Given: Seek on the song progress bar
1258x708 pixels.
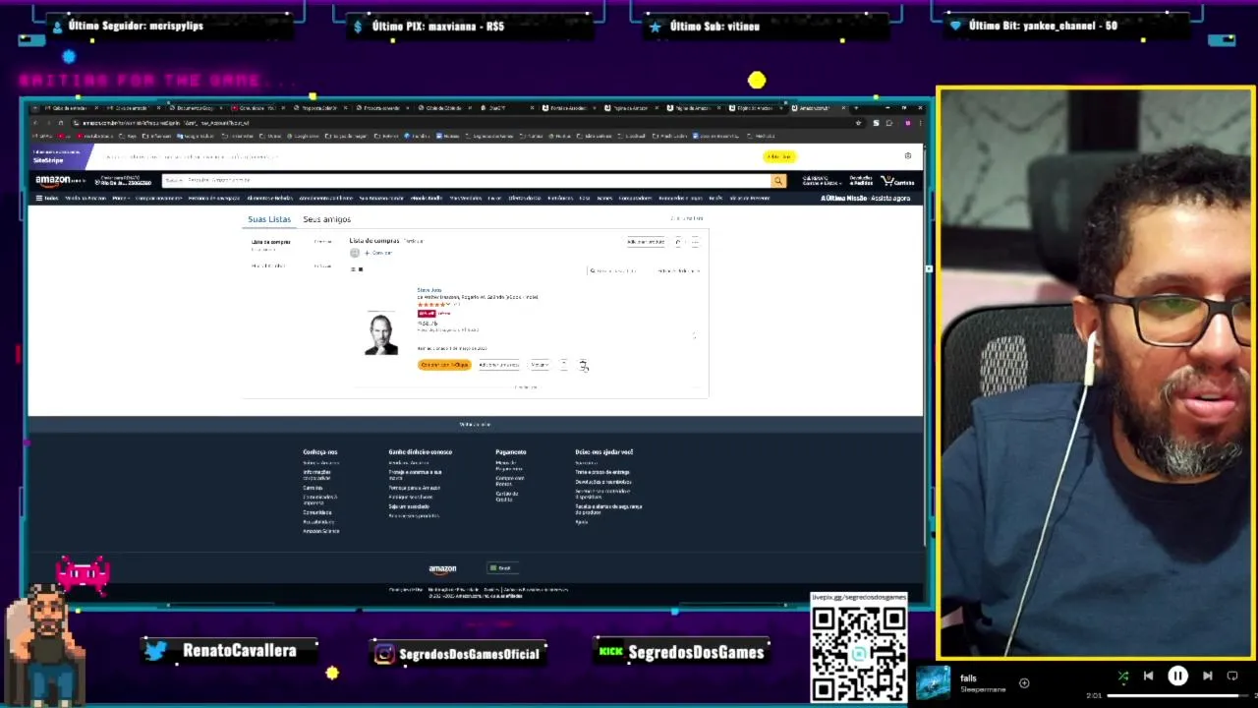Looking at the screenshot, I should point(1179,695).
